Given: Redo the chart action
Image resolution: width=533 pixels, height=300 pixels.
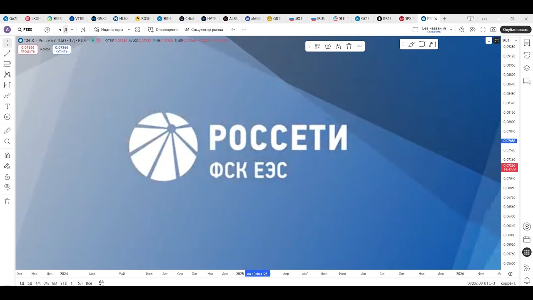Looking at the screenshot, I should pyautogui.click(x=244, y=30).
